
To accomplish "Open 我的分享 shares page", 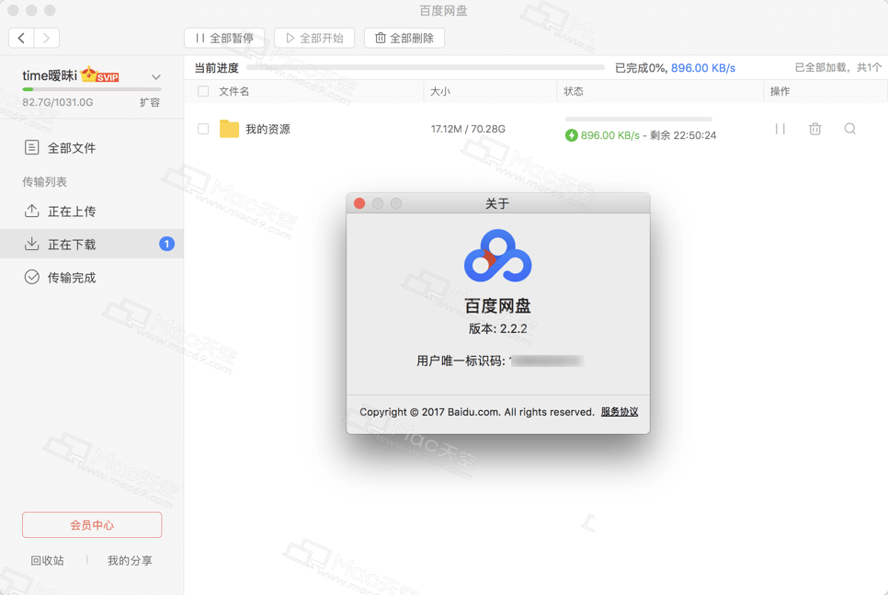I will tap(130, 560).
